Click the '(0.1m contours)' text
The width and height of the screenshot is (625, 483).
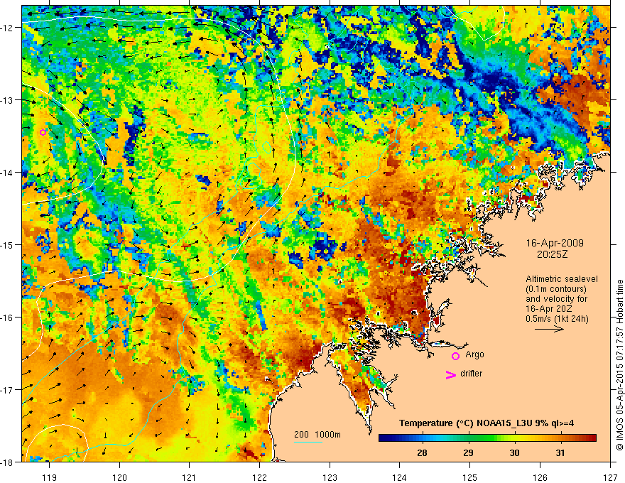556,289
